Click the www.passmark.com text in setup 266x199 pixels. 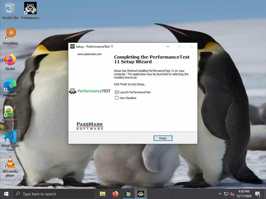click(90, 54)
